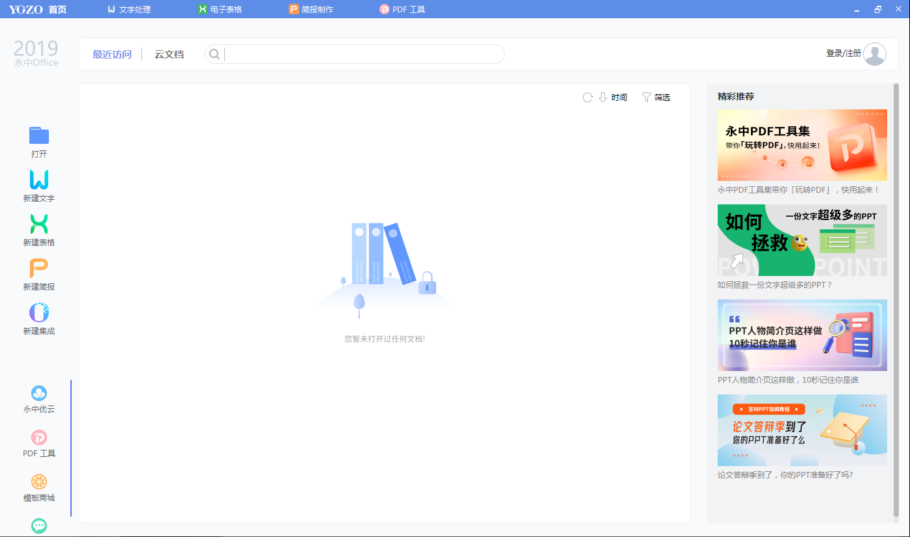Click the refresh icon beside 时间

587,98
